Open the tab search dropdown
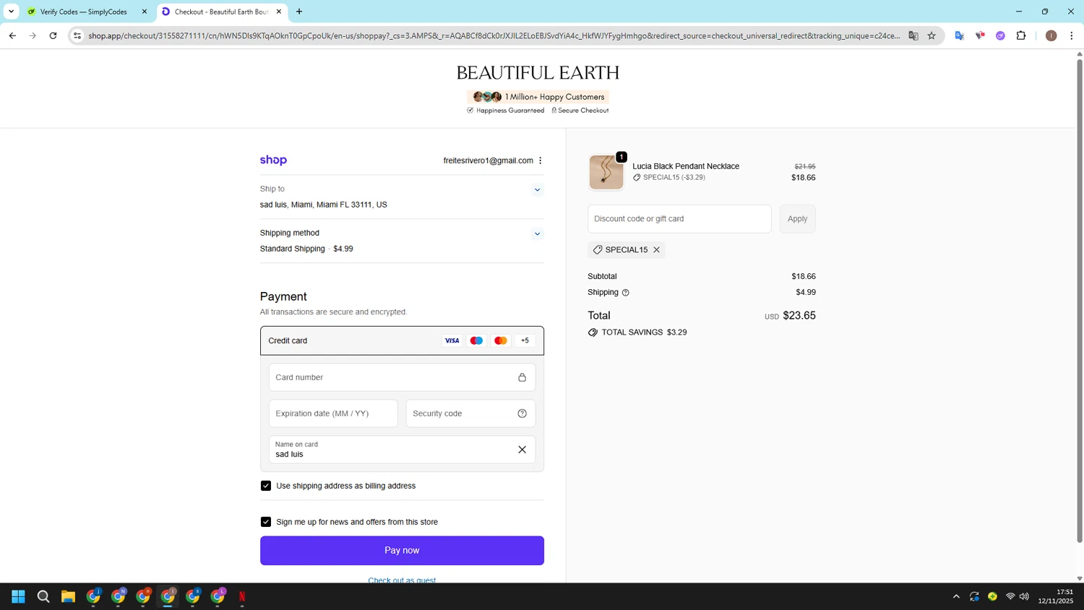Viewport: 1084px width, 610px height. pos(11,12)
